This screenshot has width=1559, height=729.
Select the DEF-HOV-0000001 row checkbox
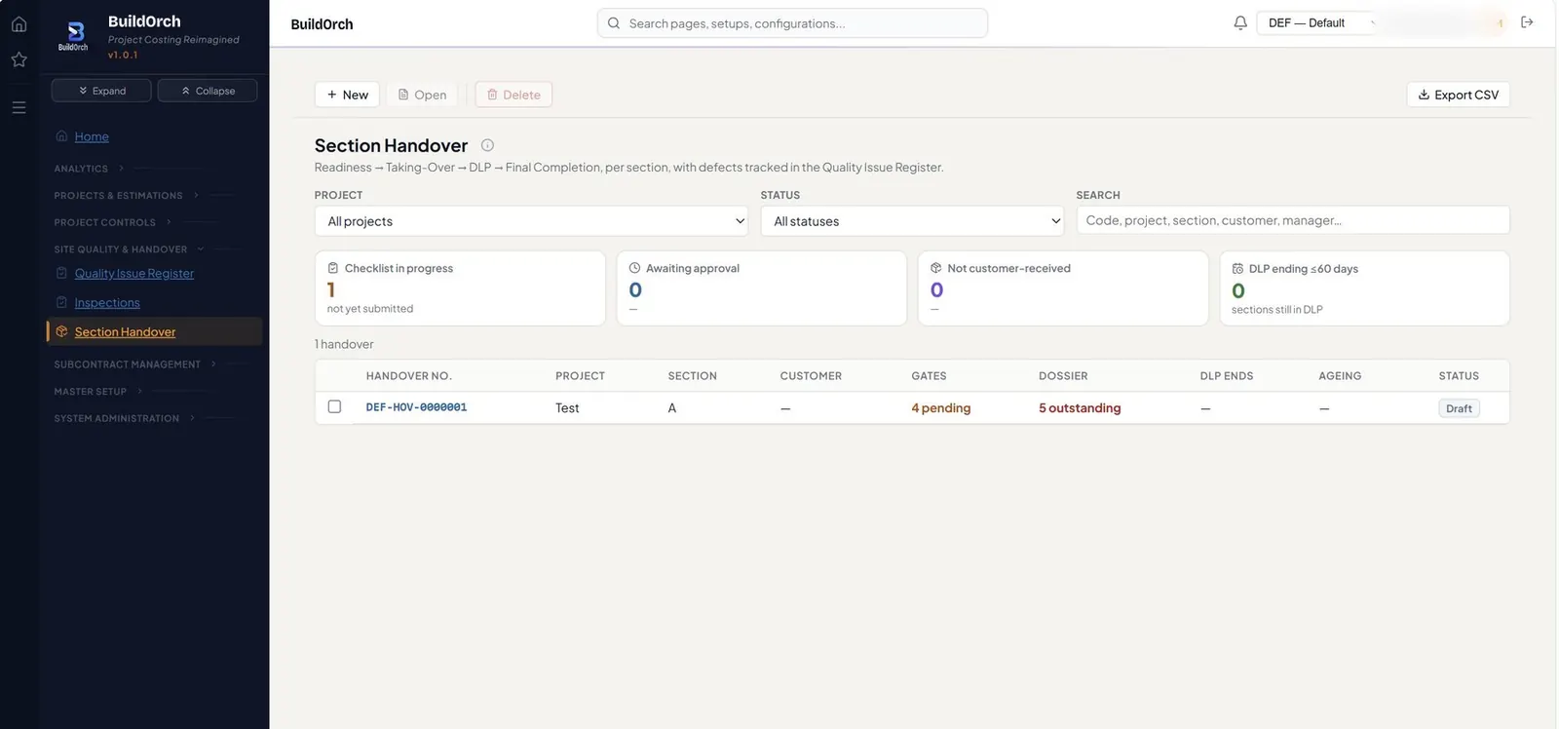pos(334,406)
